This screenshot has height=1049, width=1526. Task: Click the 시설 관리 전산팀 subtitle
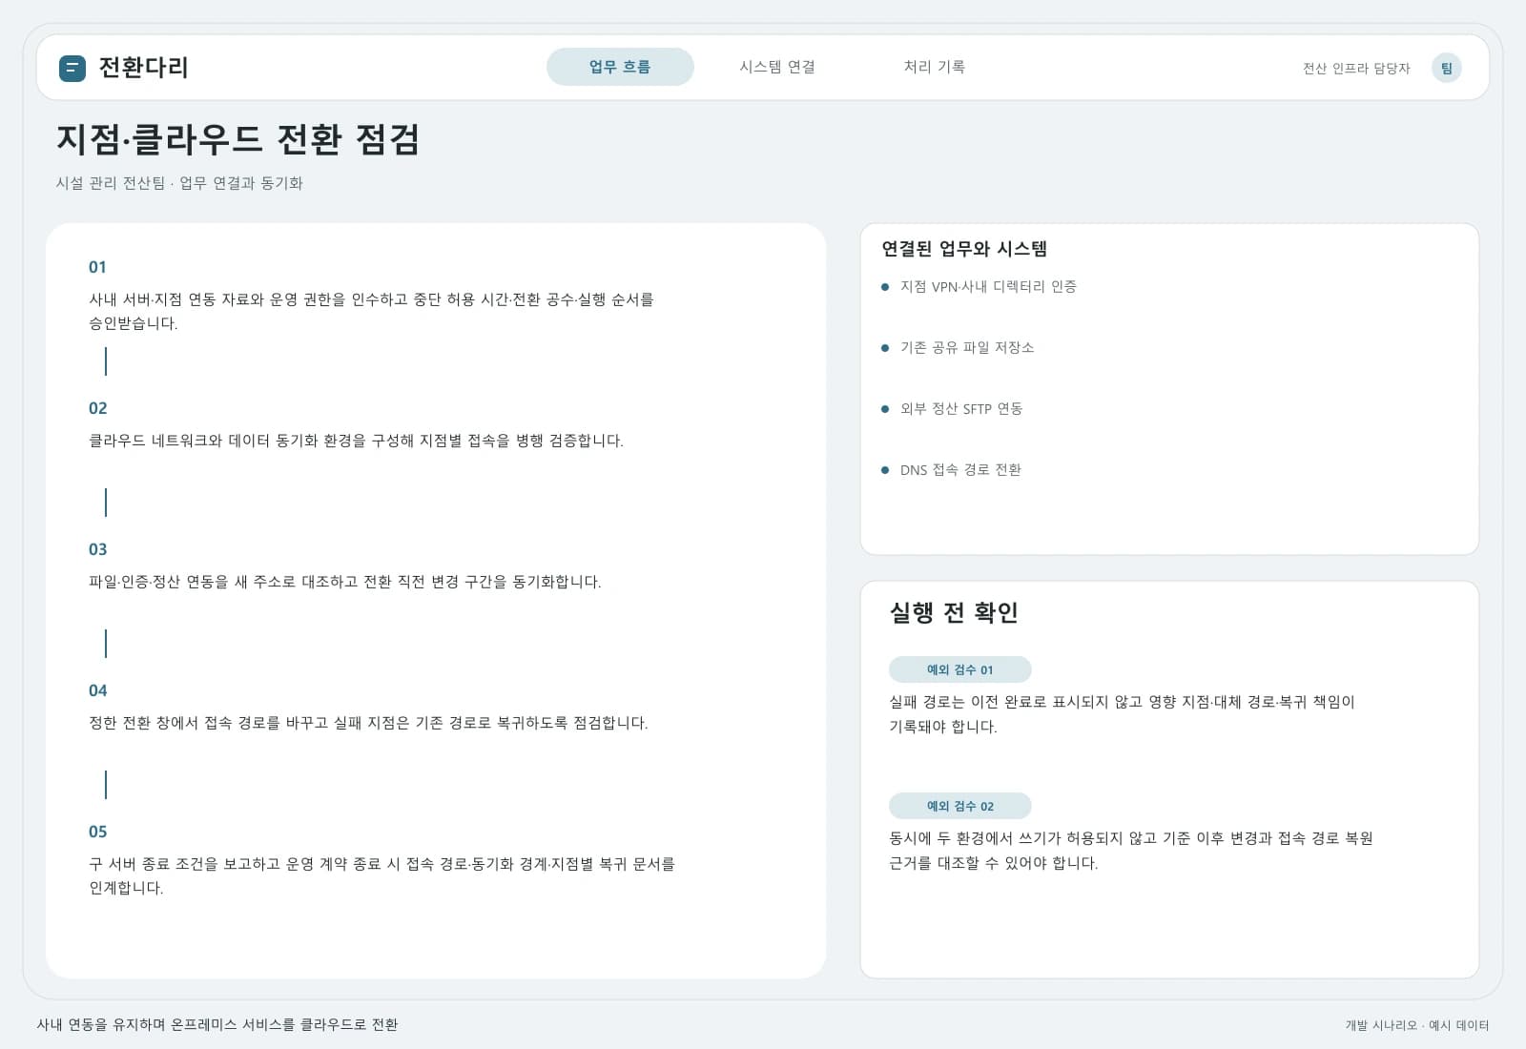[x=179, y=183]
